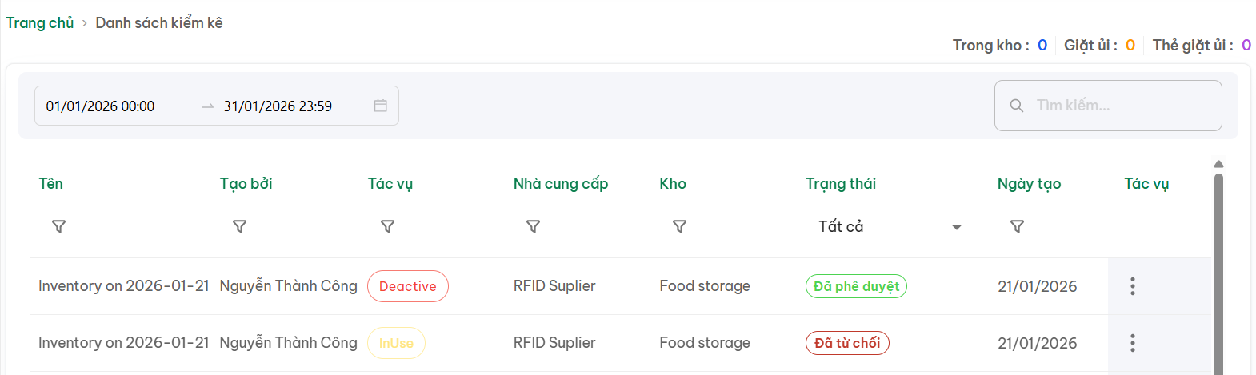Click filter icon under first Tác vụ column
The image size is (1256, 375).
387,227
